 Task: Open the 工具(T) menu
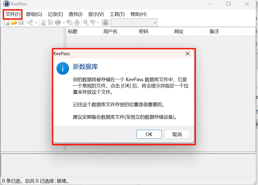(x=117, y=14)
